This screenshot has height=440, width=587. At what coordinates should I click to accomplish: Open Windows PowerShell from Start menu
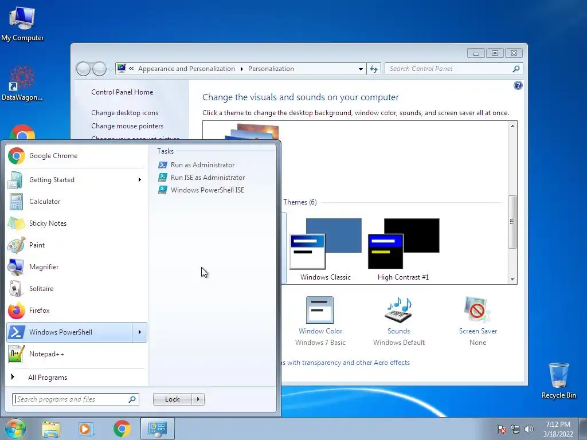point(69,332)
